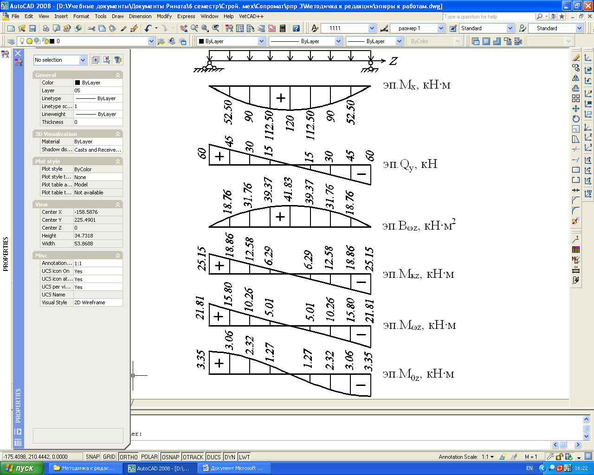Toggle ORTHO mode in status bar
594x475 pixels.
[129, 457]
